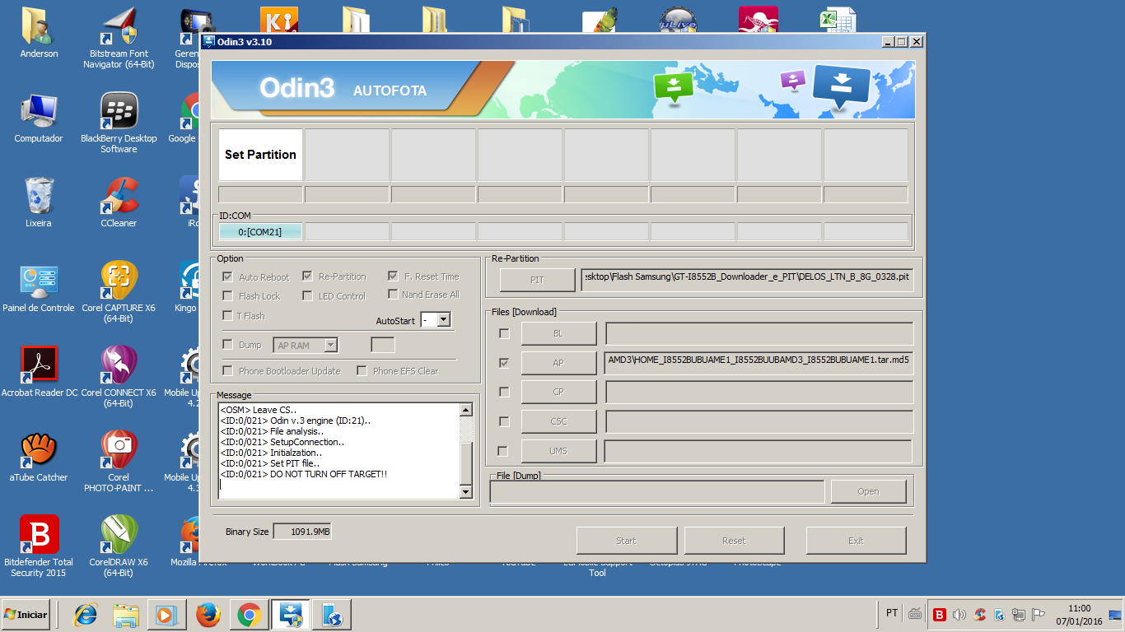Click the AP file button
Screen dimensions: 1125x632
(x=558, y=363)
